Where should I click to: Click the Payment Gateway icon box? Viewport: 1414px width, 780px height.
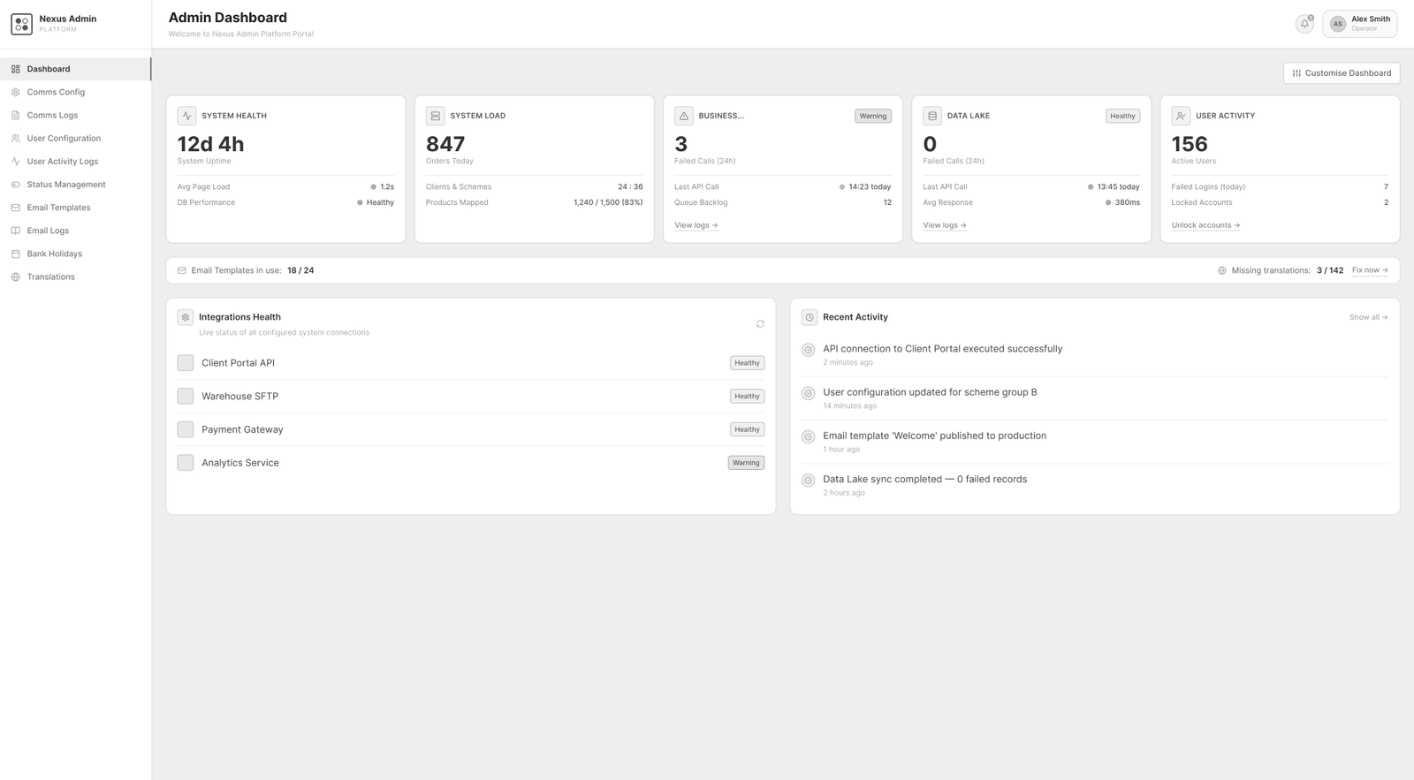tap(186, 429)
